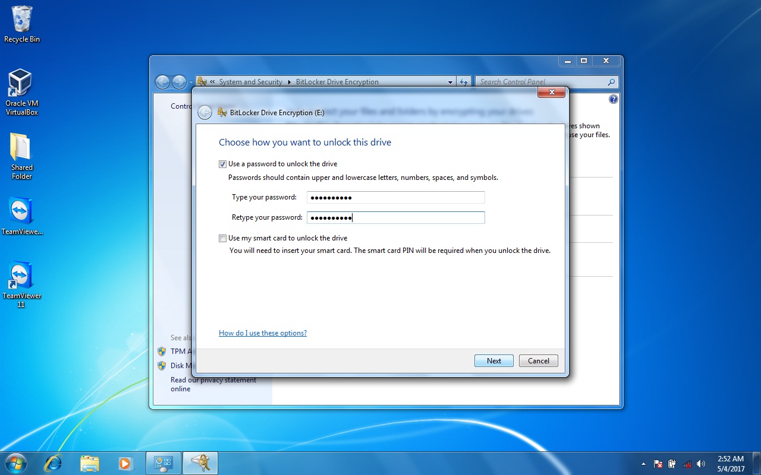
Task: Toggle Use a password to unlock the drive
Action: pyautogui.click(x=222, y=164)
